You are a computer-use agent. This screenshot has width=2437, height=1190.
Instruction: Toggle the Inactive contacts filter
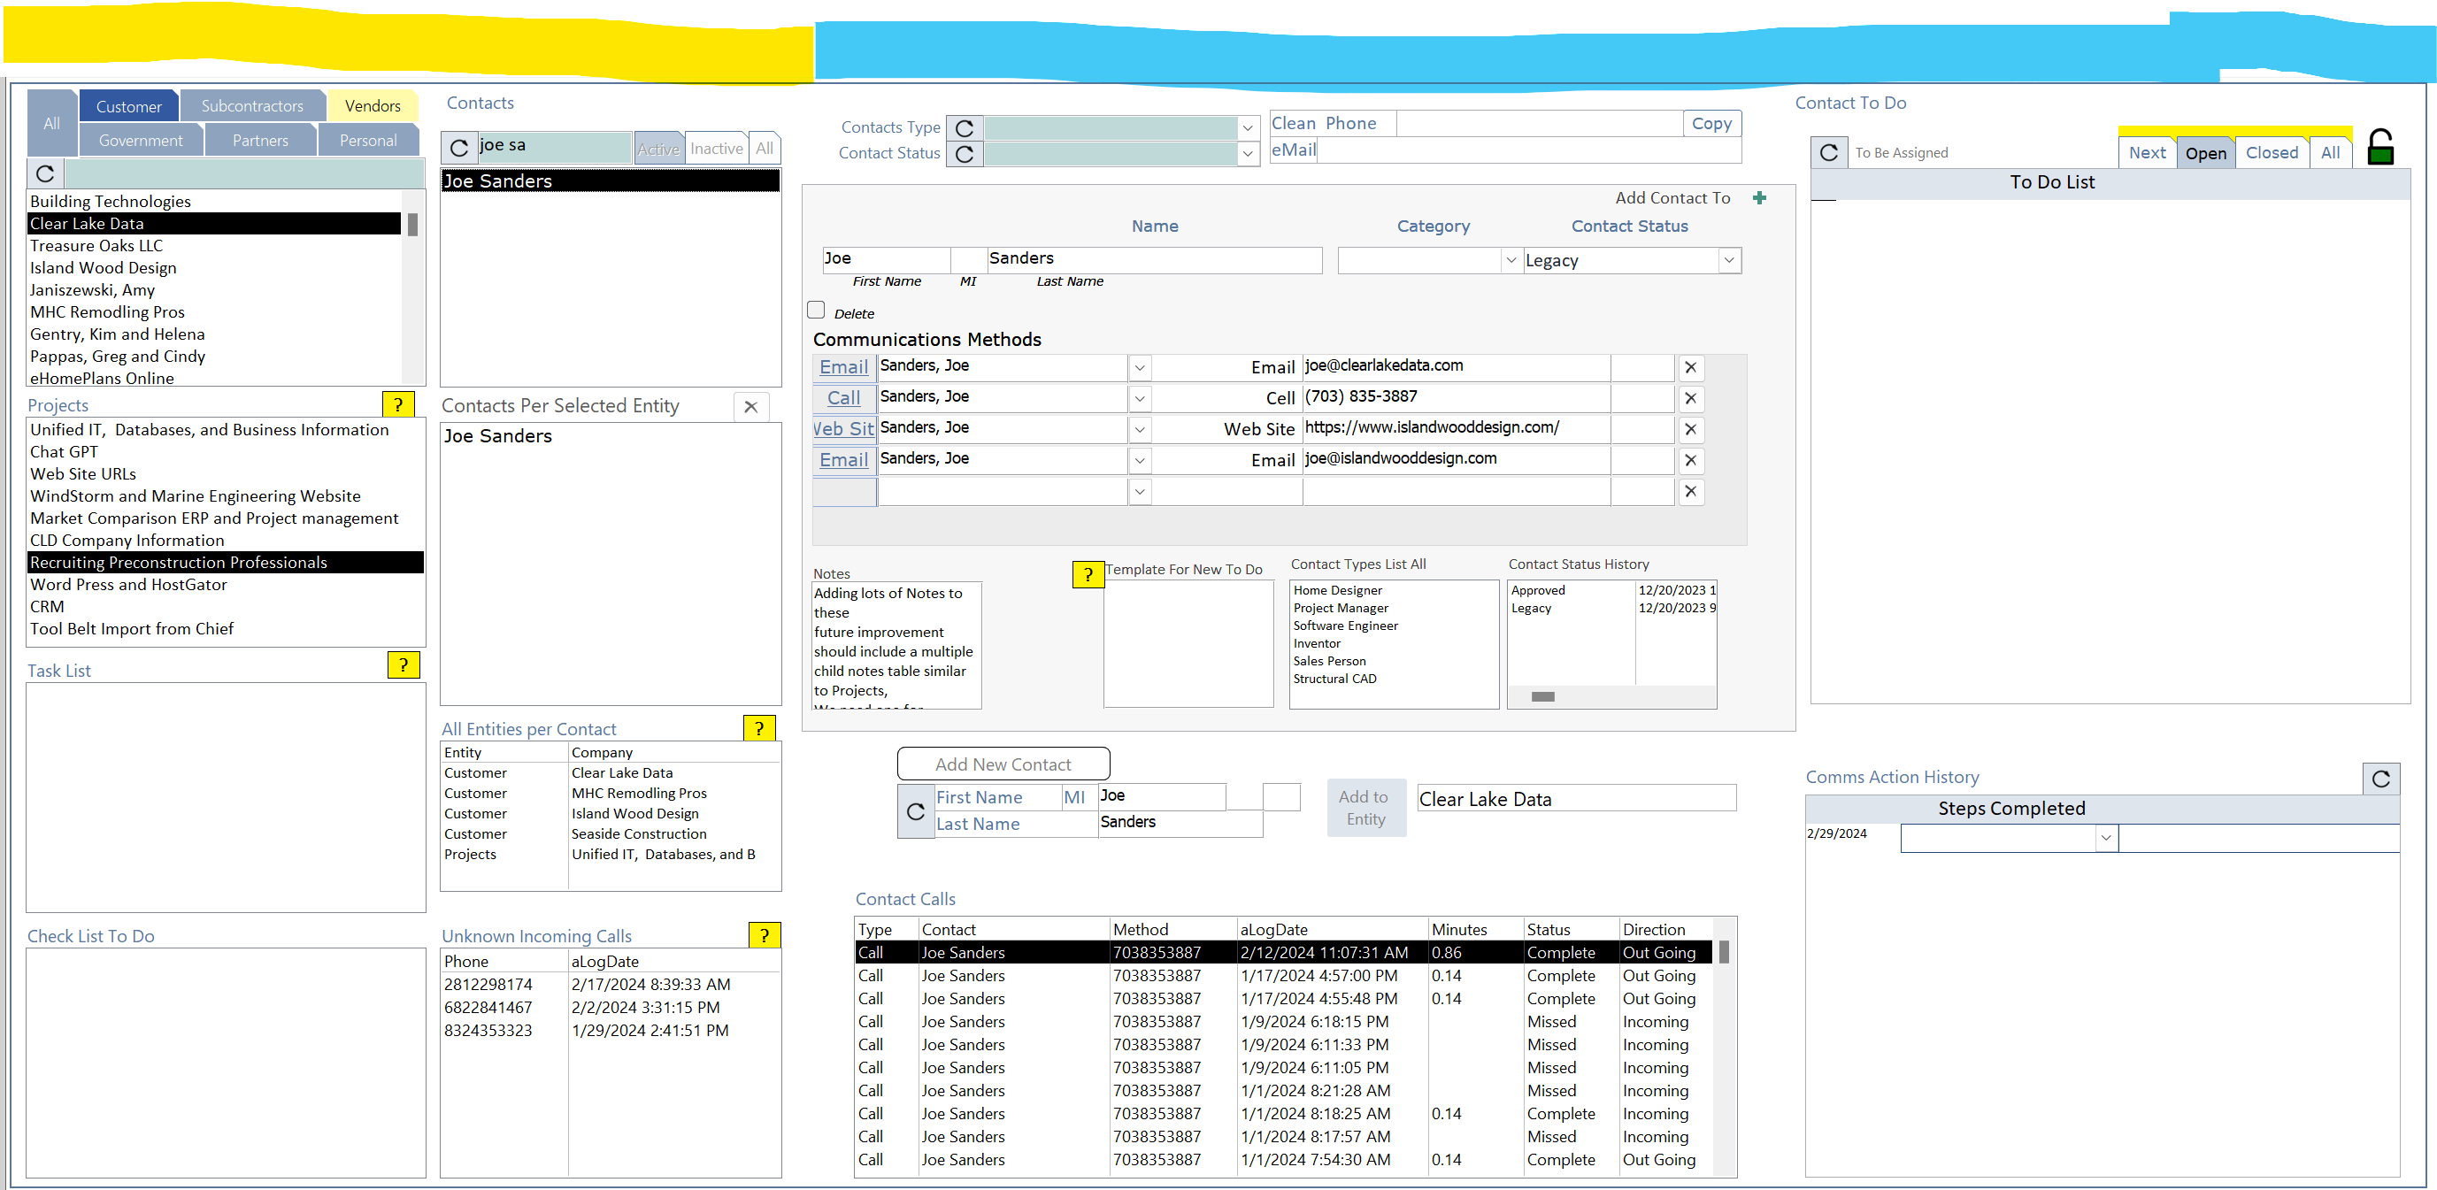[715, 149]
